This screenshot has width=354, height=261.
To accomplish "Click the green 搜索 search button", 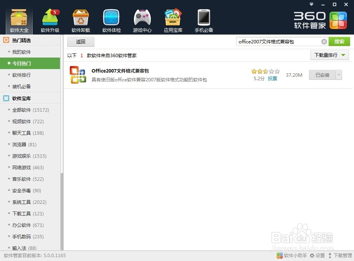I will point(339,41).
